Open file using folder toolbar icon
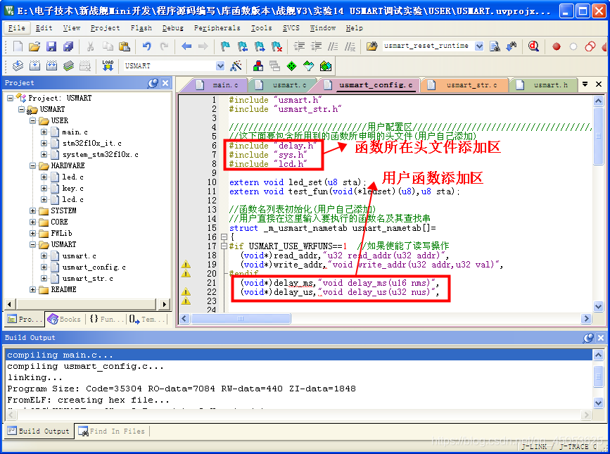This screenshot has width=610, height=454. point(34,46)
